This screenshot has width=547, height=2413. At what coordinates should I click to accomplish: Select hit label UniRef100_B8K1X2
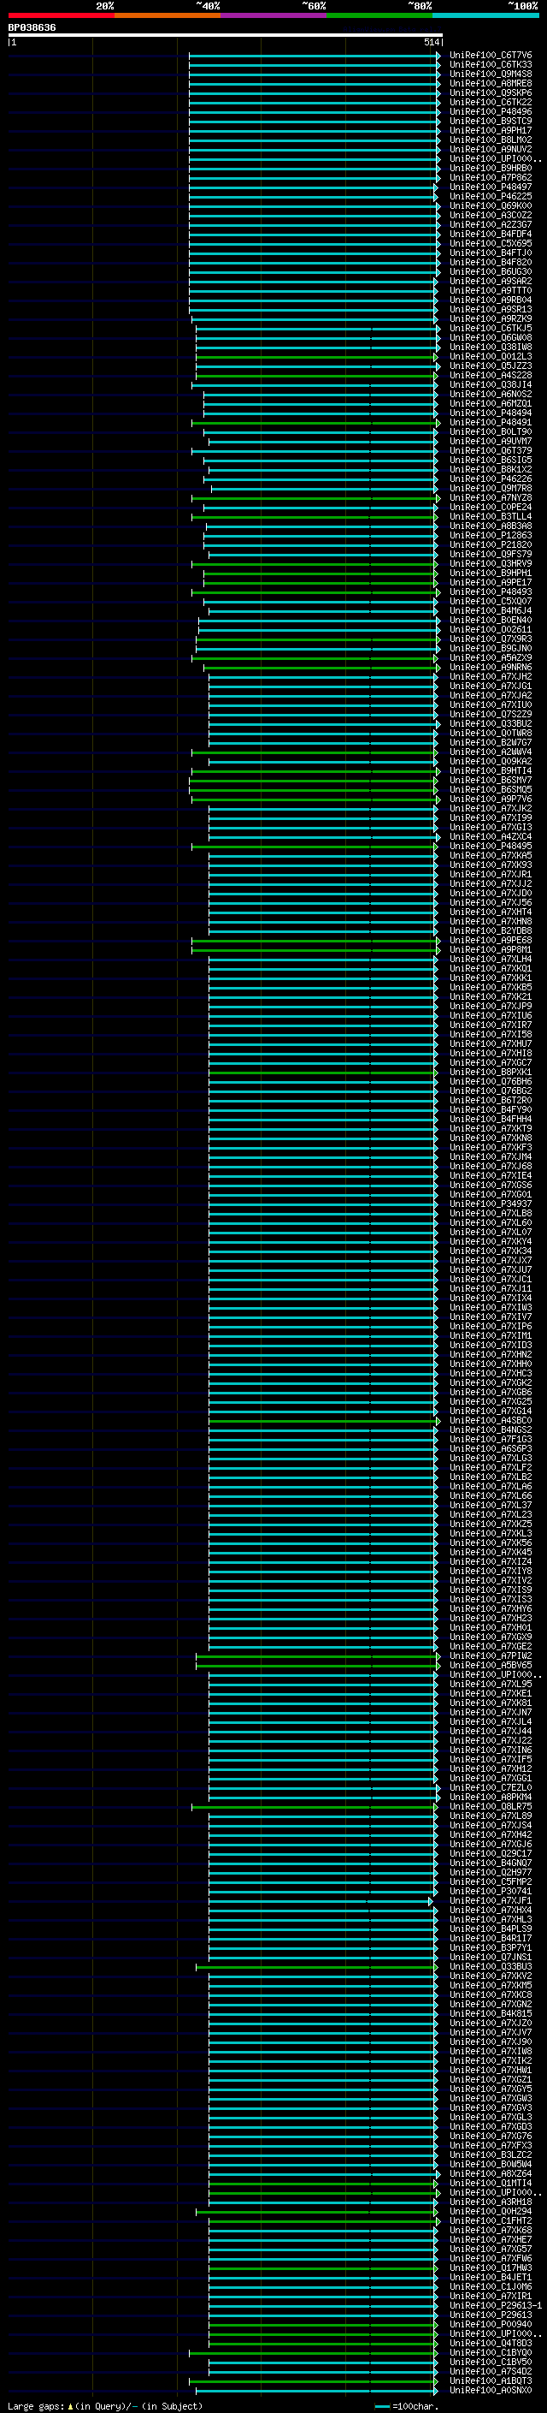coord(491,470)
